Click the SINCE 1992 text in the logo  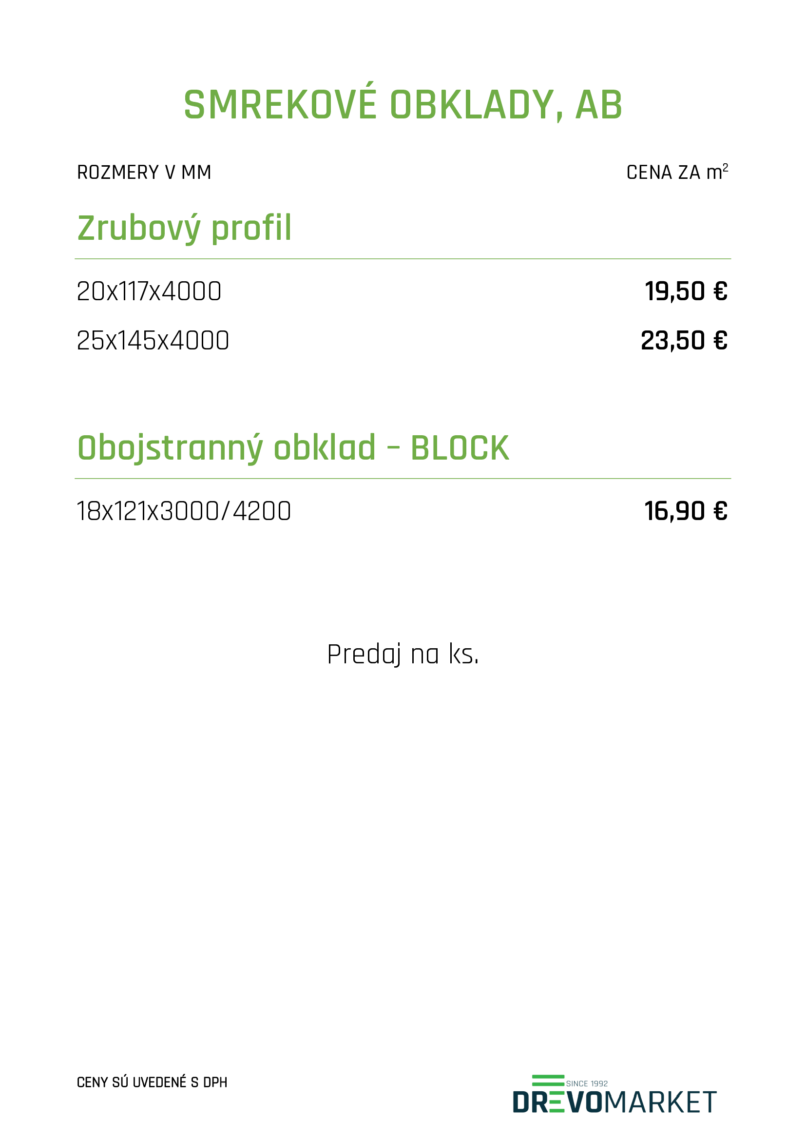pos(587,1083)
